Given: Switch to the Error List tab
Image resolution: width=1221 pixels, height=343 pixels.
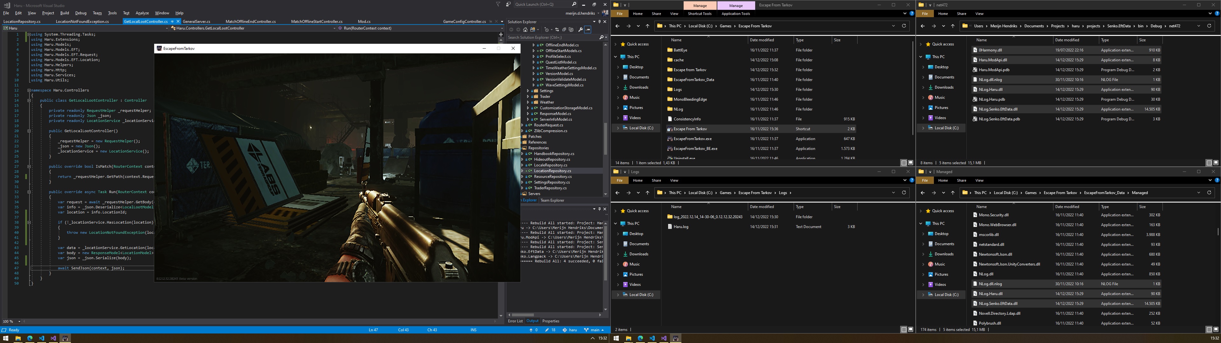Looking at the screenshot, I should [x=515, y=321].
